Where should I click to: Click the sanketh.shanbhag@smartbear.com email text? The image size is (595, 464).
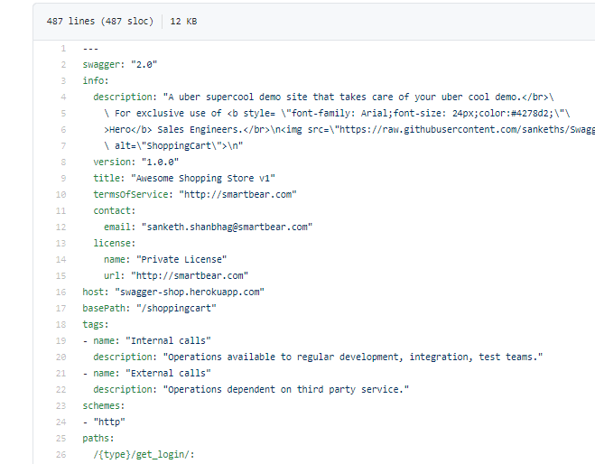click(227, 227)
